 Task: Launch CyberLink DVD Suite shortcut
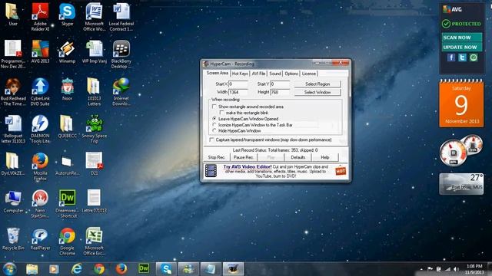point(40,91)
